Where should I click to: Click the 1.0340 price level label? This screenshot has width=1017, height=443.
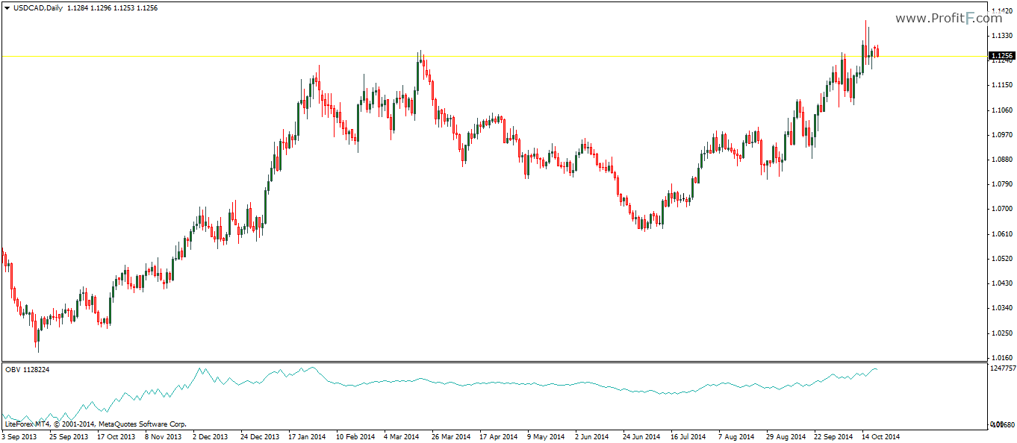(x=1001, y=308)
